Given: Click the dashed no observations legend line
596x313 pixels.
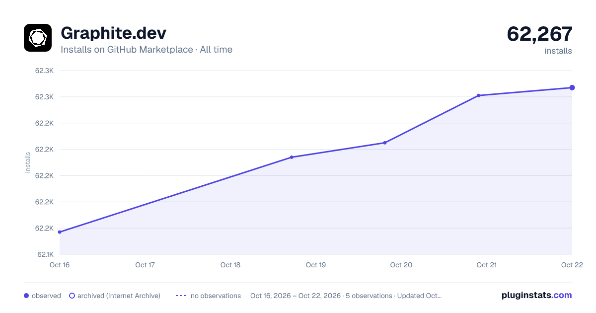Looking at the screenshot, I should click(x=181, y=296).
